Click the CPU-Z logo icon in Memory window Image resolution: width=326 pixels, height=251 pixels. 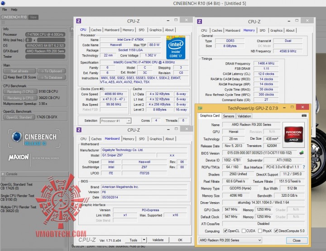pos(200,21)
